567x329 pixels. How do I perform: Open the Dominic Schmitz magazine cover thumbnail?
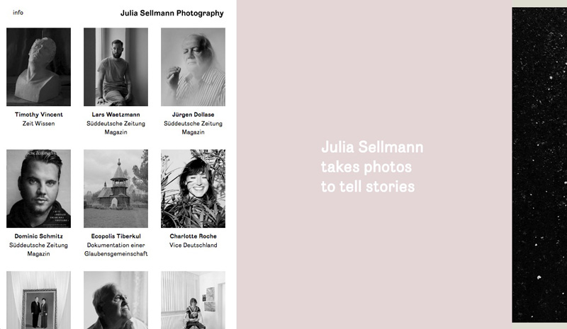pos(39,188)
